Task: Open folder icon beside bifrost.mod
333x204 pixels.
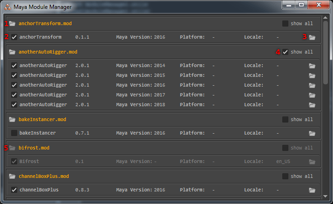Action: click(x=12, y=148)
